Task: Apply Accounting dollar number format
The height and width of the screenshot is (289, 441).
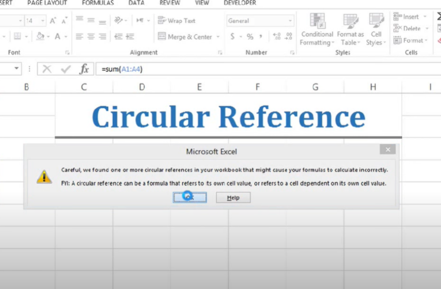Action: 232,37
